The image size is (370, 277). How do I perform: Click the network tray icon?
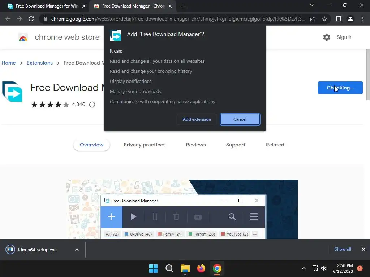(315, 268)
